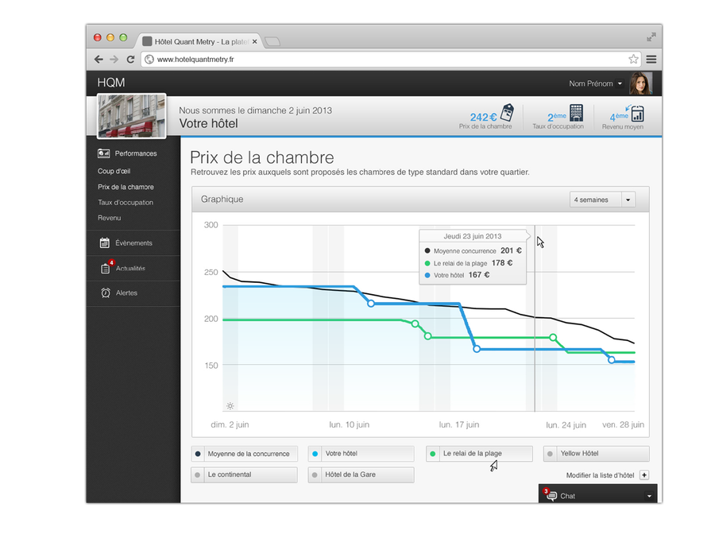Image resolution: width=715 pixels, height=550 pixels.
Task: Select Taux d'occupation in sidebar
Action: [126, 203]
